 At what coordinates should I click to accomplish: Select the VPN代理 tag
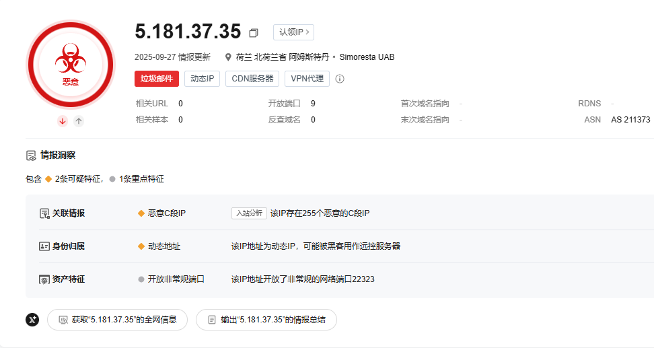point(307,79)
